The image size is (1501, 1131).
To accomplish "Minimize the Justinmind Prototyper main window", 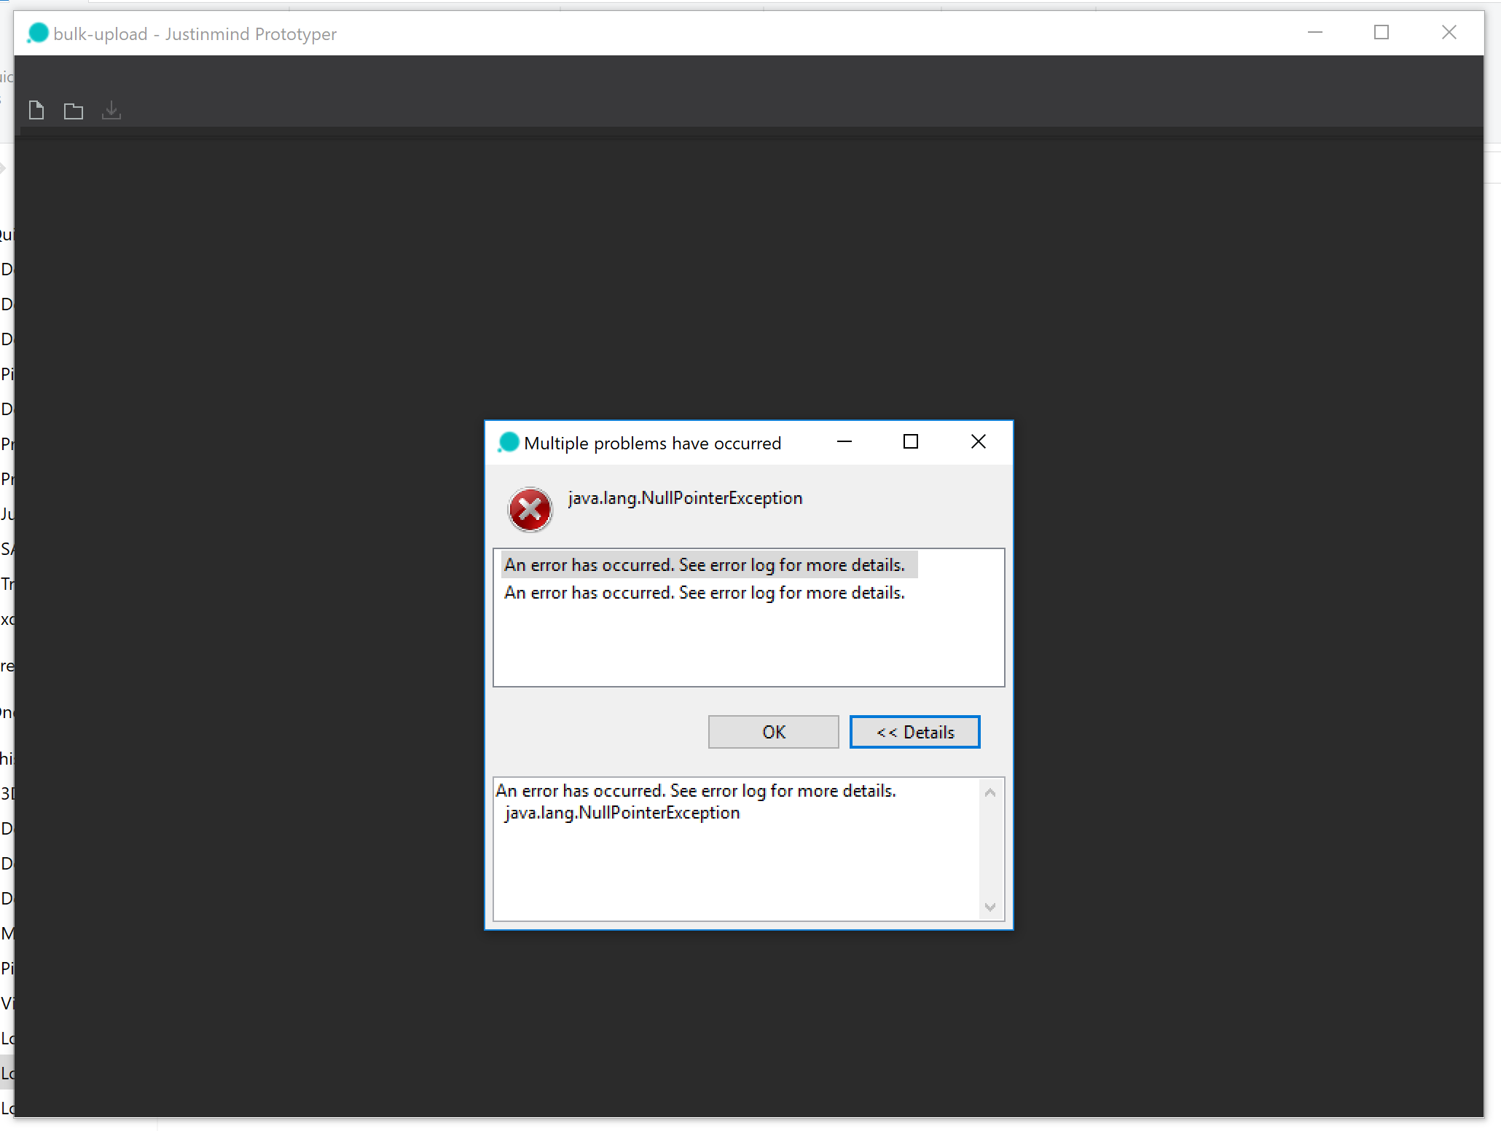I will (x=1314, y=33).
